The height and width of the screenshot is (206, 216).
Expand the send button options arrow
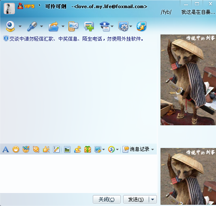[x=153, y=200]
